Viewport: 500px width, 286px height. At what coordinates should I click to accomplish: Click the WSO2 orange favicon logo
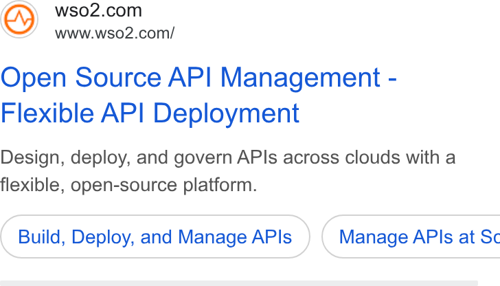pyautogui.click(x=19, y=19)
